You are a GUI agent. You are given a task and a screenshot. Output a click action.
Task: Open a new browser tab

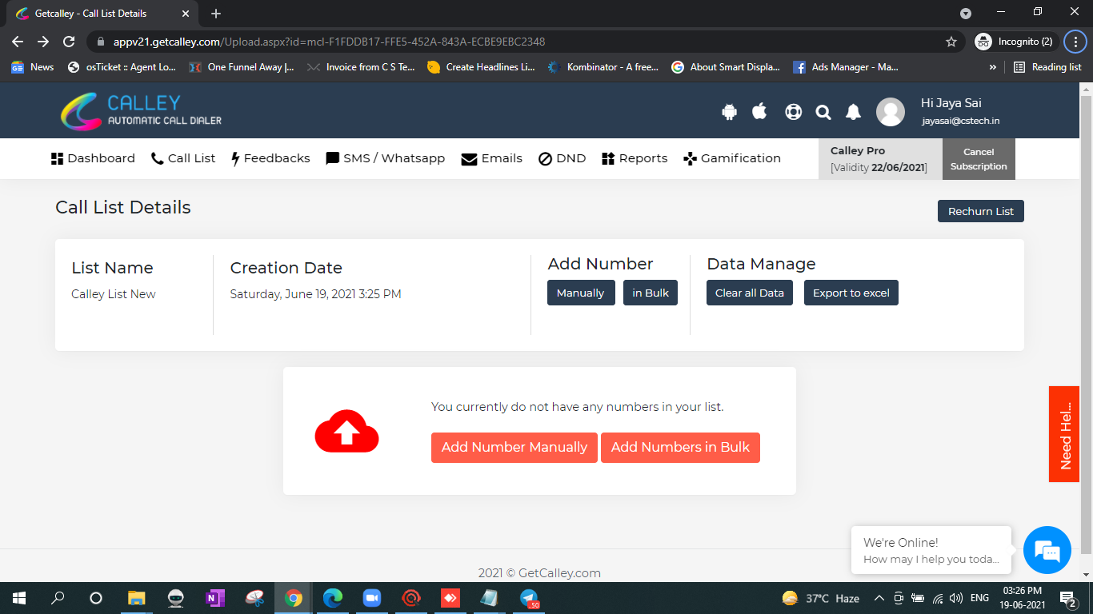pyautogui.click(x=216, y=14)
